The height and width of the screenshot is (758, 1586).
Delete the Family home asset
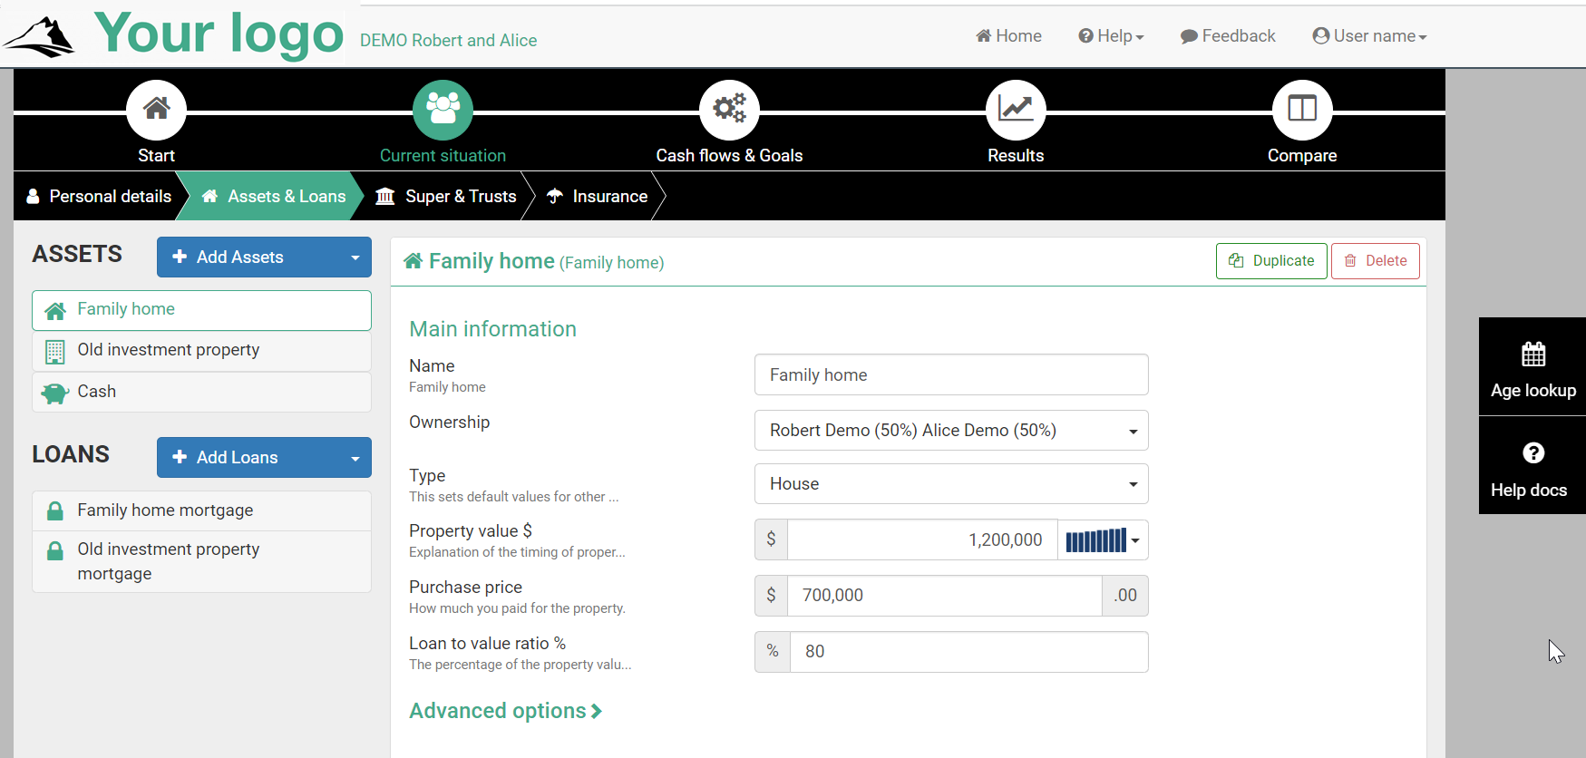[1375, 261]
